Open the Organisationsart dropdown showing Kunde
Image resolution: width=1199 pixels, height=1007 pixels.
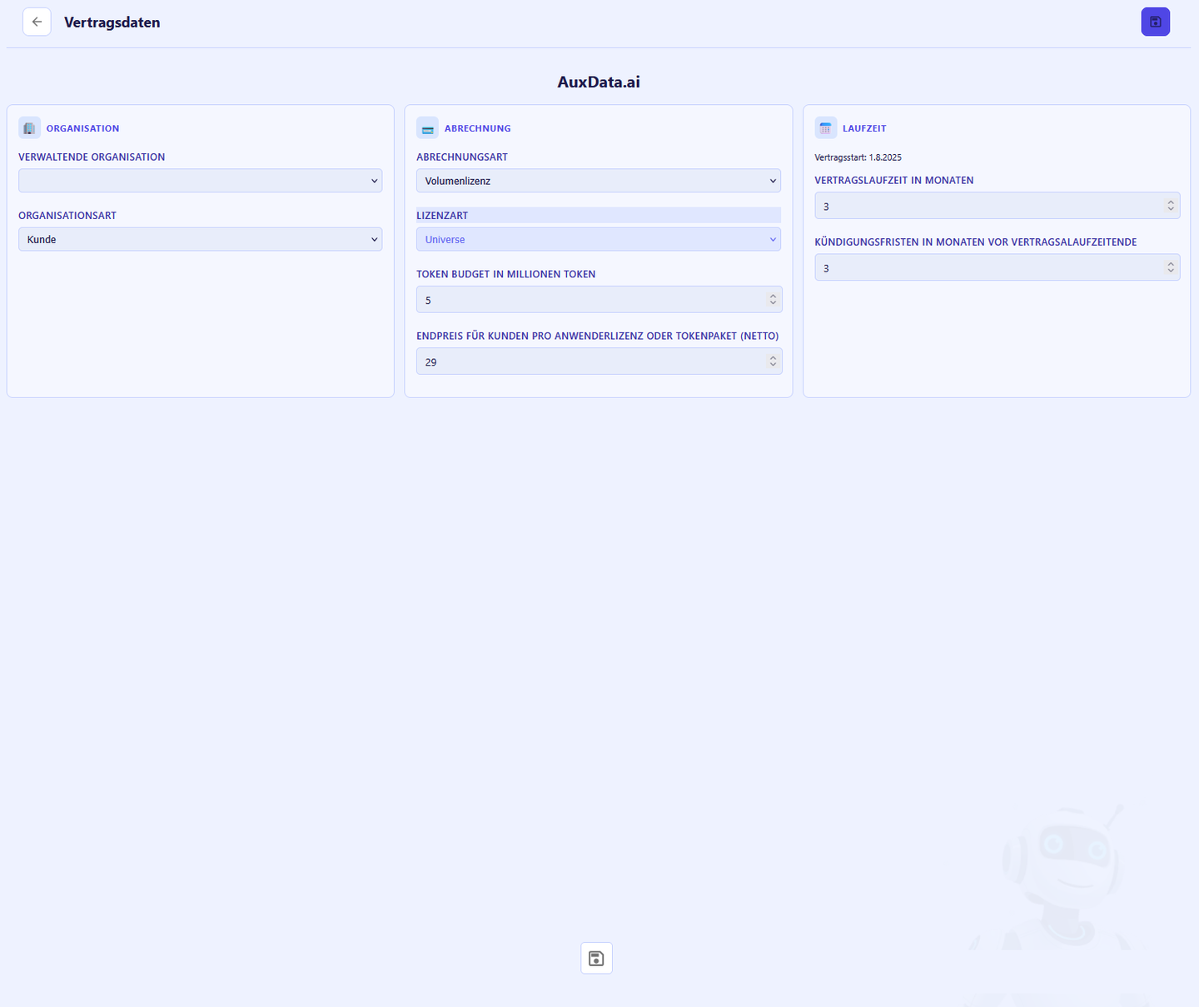(200, 239)
